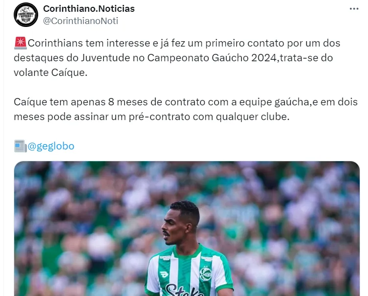Click the Stake sponsor logo on shirt
This screenshot has width=368, height=296.
click(184, 290)
